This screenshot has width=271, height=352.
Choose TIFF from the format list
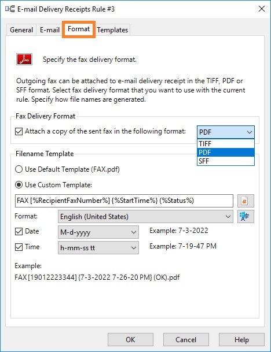click(x=226, y=144)
